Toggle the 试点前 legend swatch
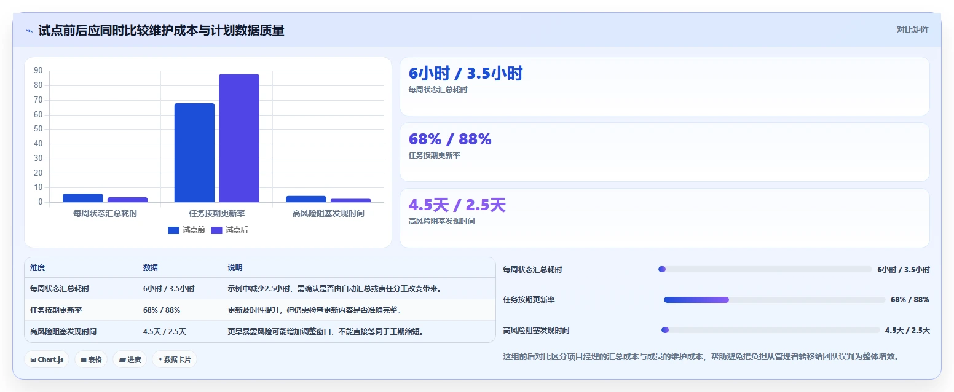The width and height of the screenshot is (954, 392). (173, 230)
